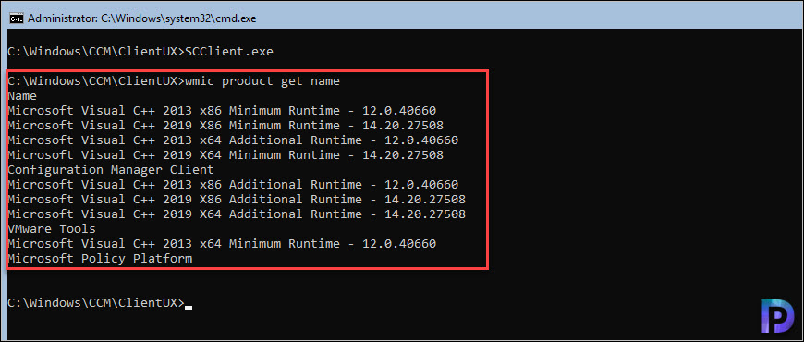Select the Visual C++ 2019 X64 Minimum Runtime line
The image size is (804, 342).
point(225,155)
